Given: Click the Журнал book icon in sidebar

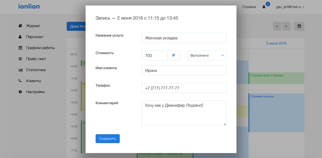Looking at the screenshot, I should point(20,26).
